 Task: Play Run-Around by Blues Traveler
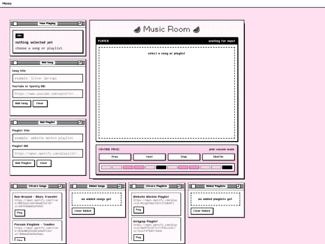(20, 213)
